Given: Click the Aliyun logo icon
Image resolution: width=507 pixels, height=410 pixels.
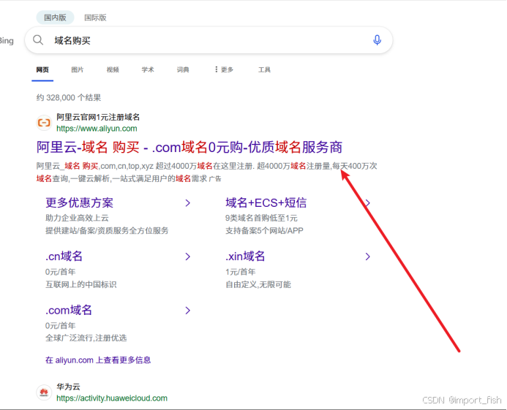Looking at the screenshot, I should (x=44, y=123).
